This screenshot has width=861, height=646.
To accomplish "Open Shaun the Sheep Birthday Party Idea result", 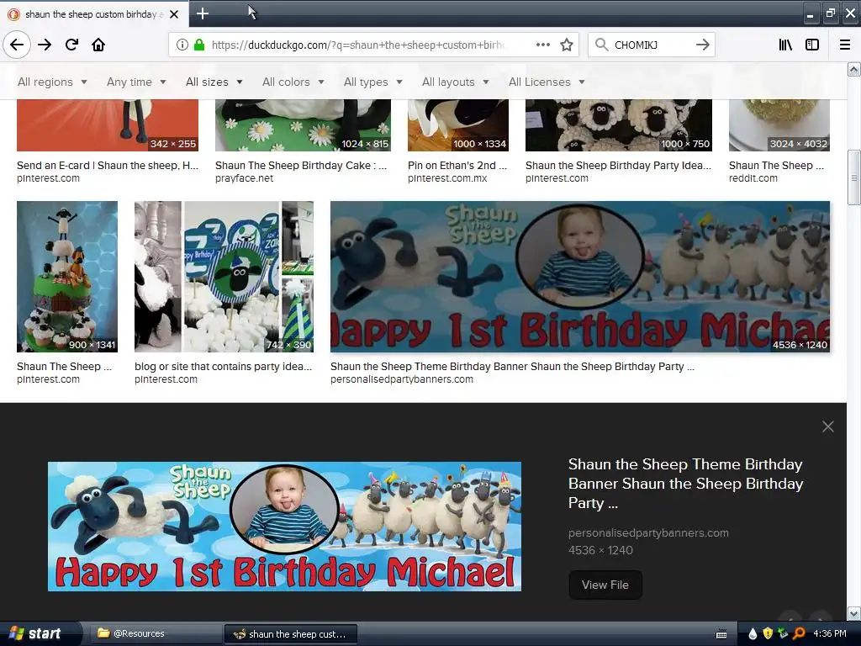I will pos(618,166).
